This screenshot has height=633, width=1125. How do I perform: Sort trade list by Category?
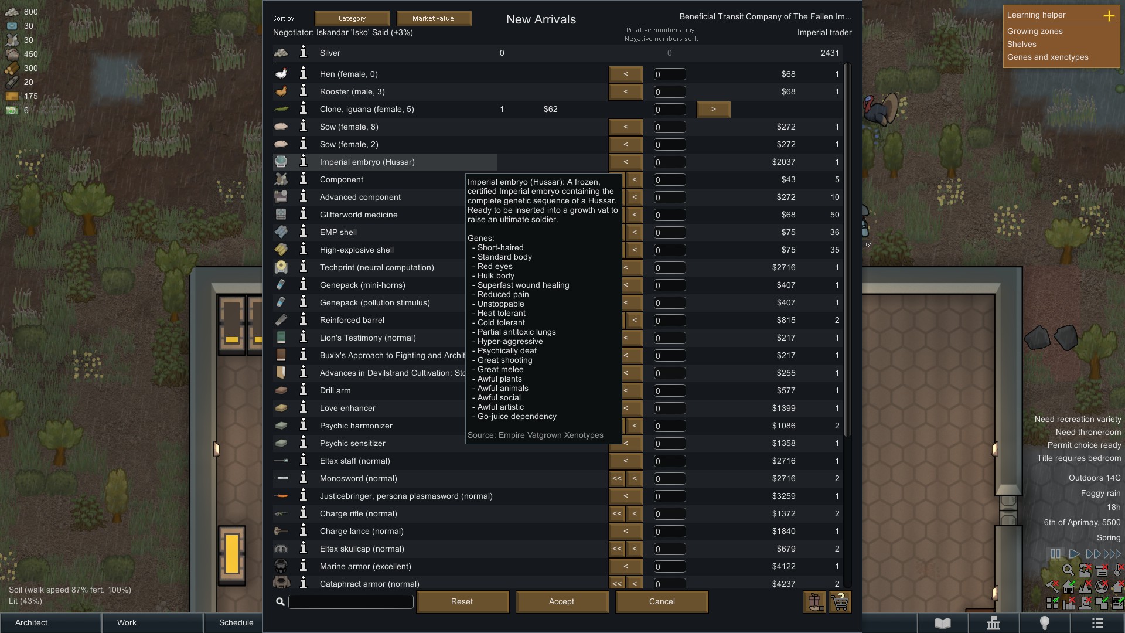[x=352, y=18]
